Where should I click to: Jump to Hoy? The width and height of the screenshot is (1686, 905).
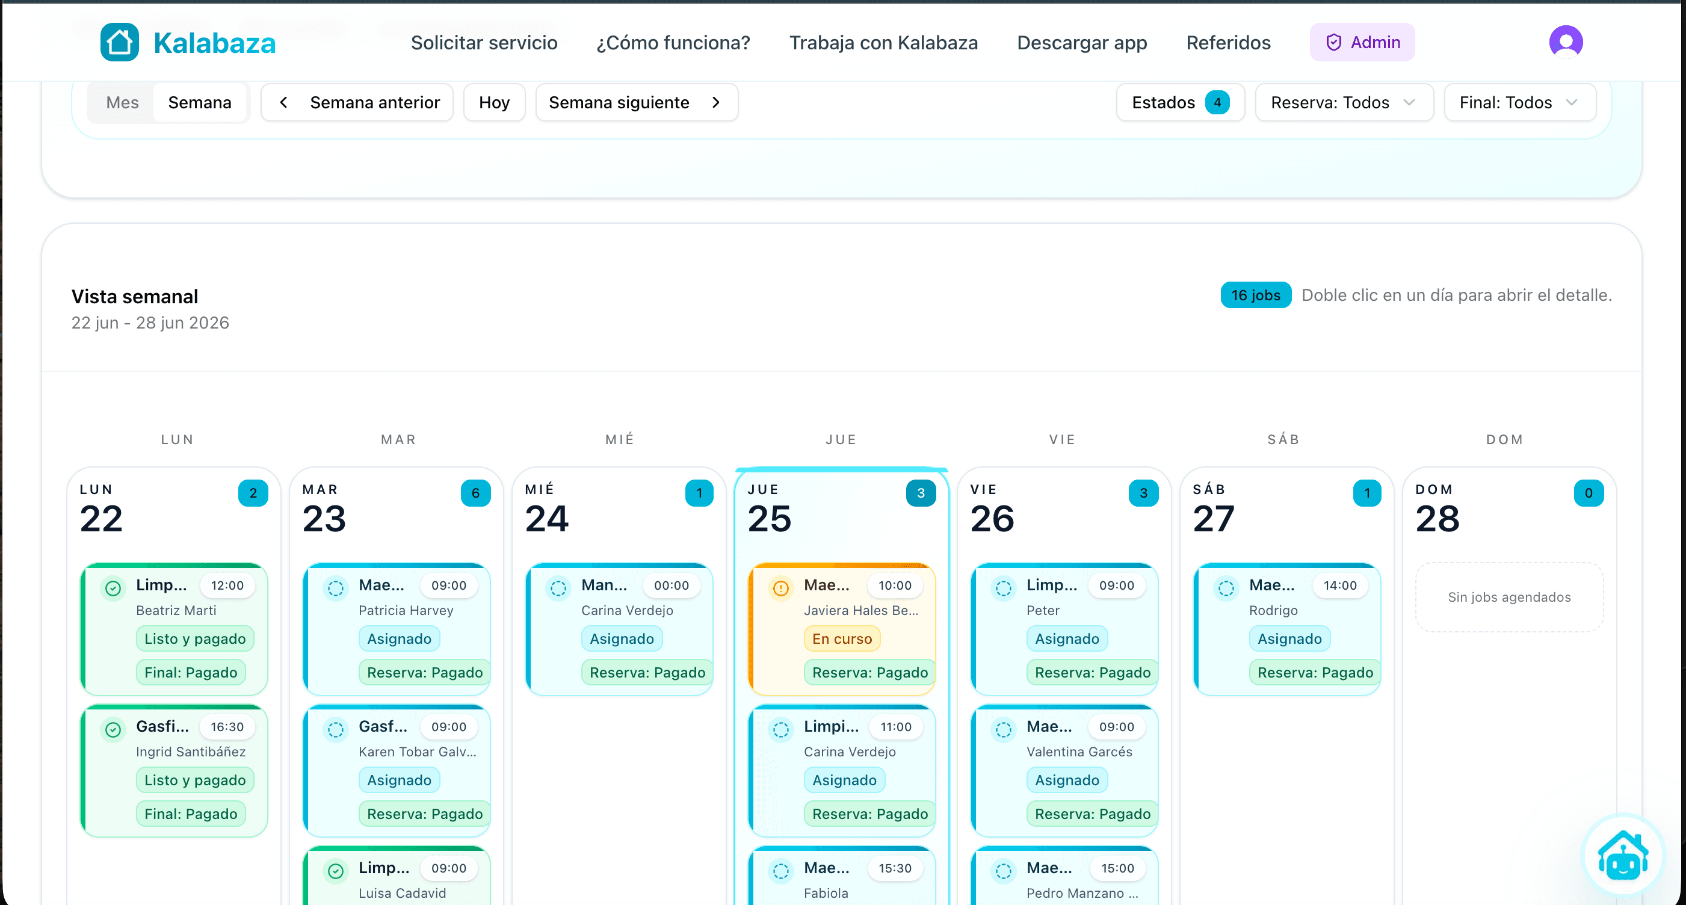click(x=494, y=103)
